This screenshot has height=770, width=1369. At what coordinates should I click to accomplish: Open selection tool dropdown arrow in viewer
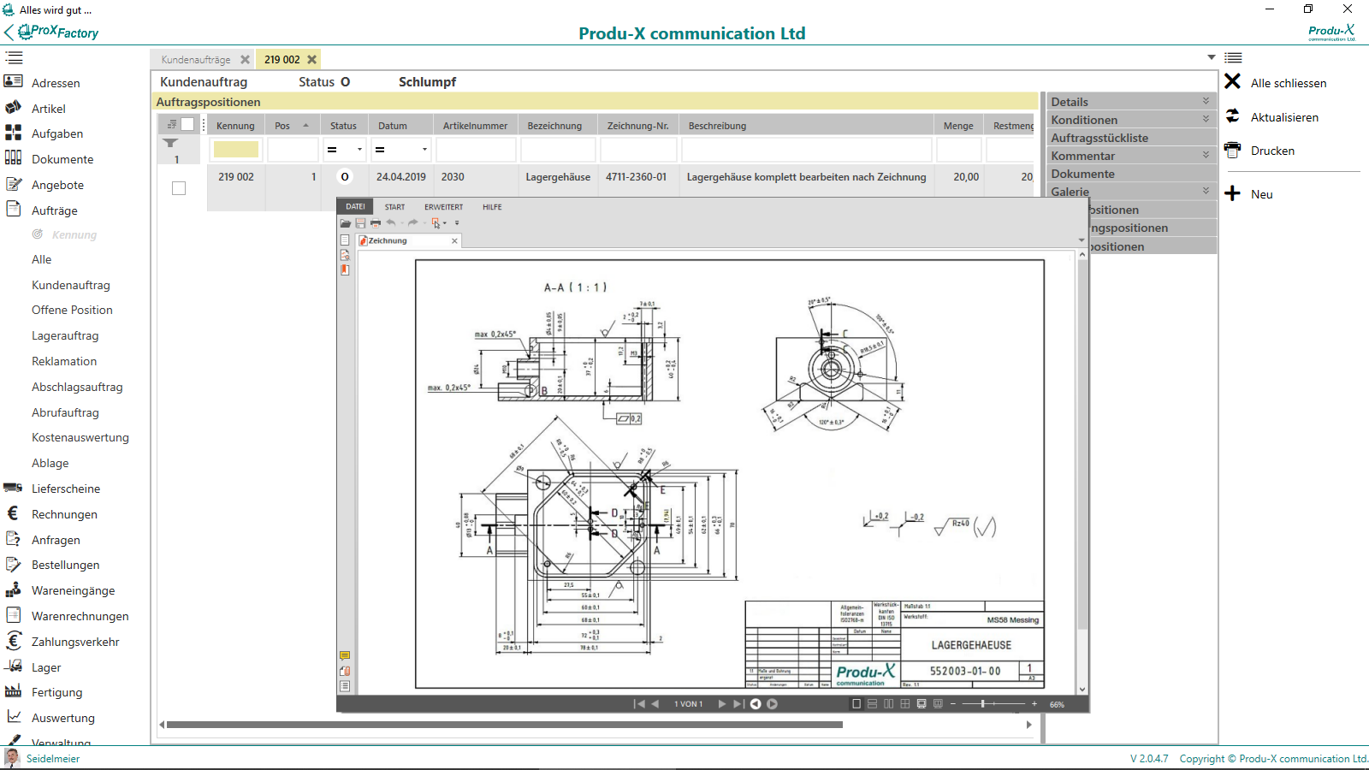pyautogui.click(x=445, y=223)
